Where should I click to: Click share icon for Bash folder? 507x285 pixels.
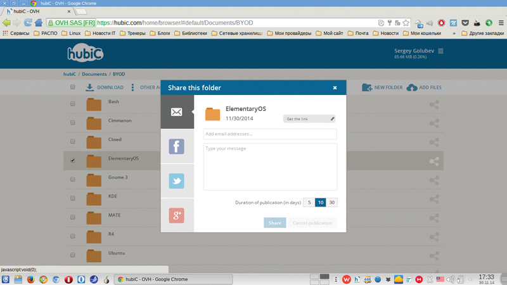(434, 104)
